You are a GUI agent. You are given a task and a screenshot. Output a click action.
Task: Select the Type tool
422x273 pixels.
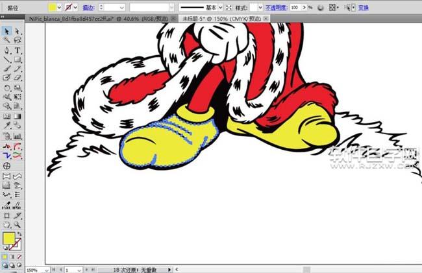point(18,50)
